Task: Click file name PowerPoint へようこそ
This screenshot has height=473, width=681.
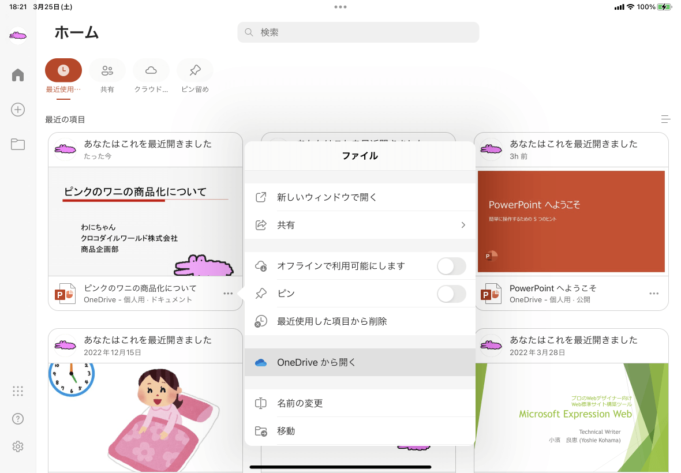Action: coord(553,288)
